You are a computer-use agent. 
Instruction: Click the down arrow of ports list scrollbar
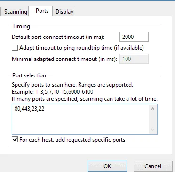click(x=152, y=129)
